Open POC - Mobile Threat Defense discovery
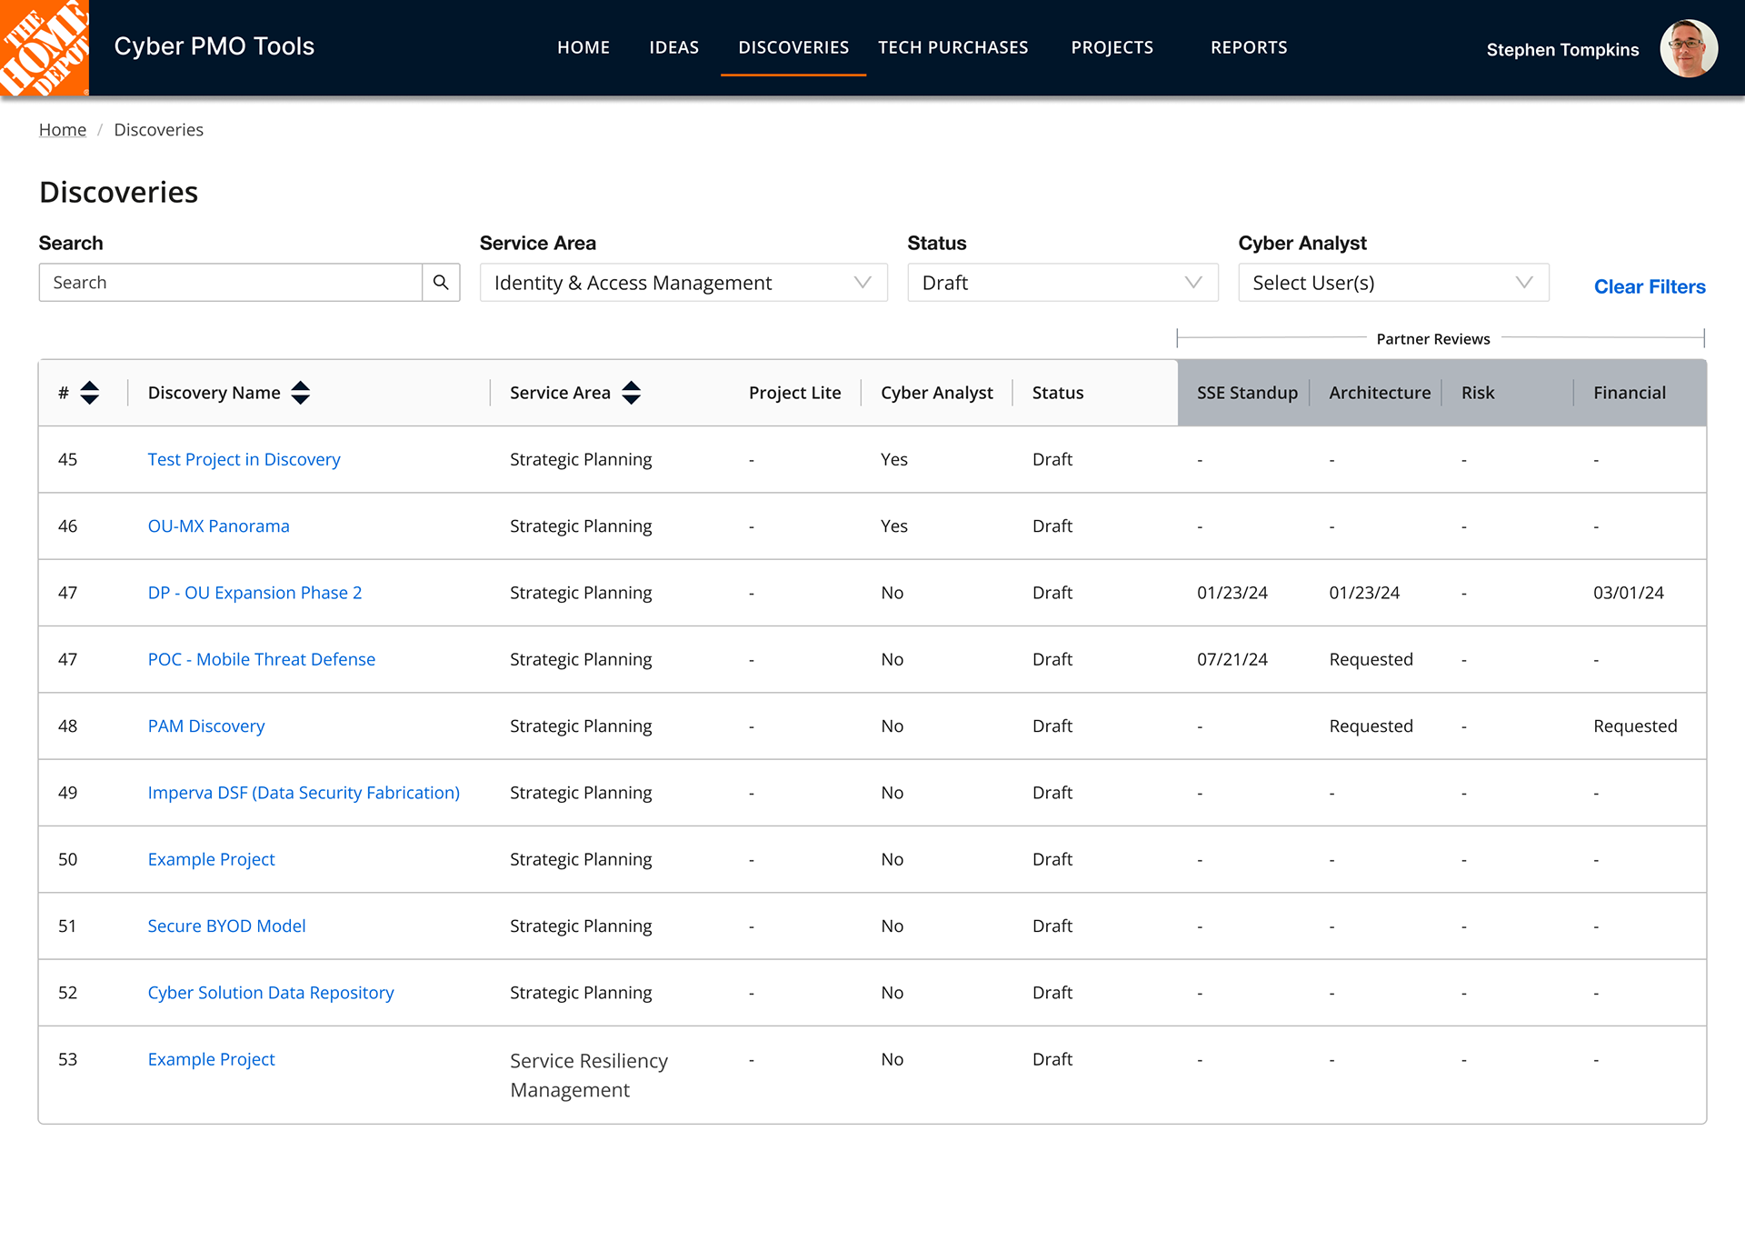Image resolution: width=1745 pixels, height=1241 pixels. [x=261, y=659]
